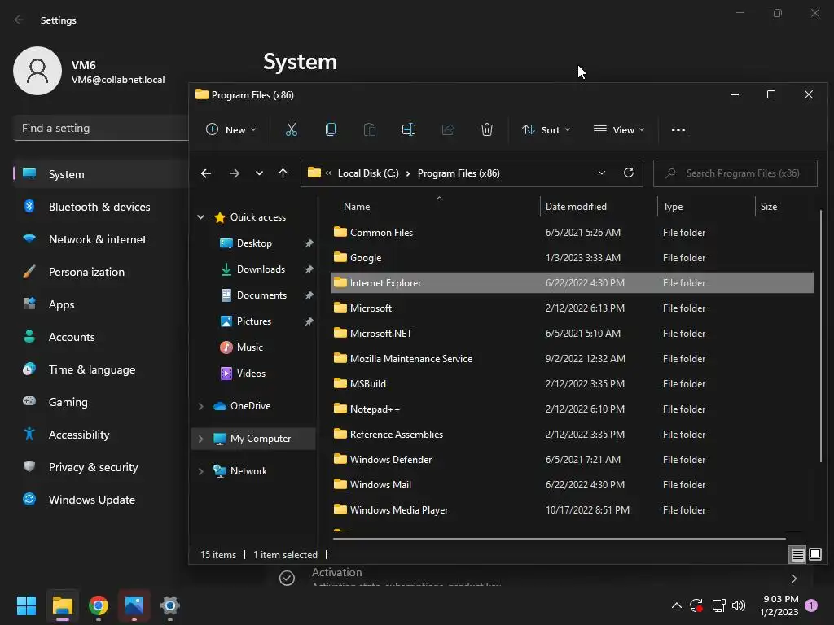The width and height of the screenshot is (834, 625).
Task: Expand the Network tree node
Action: (x=200, y=471)
